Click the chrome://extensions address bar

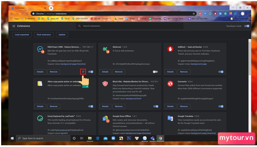(x=113, y=14)
